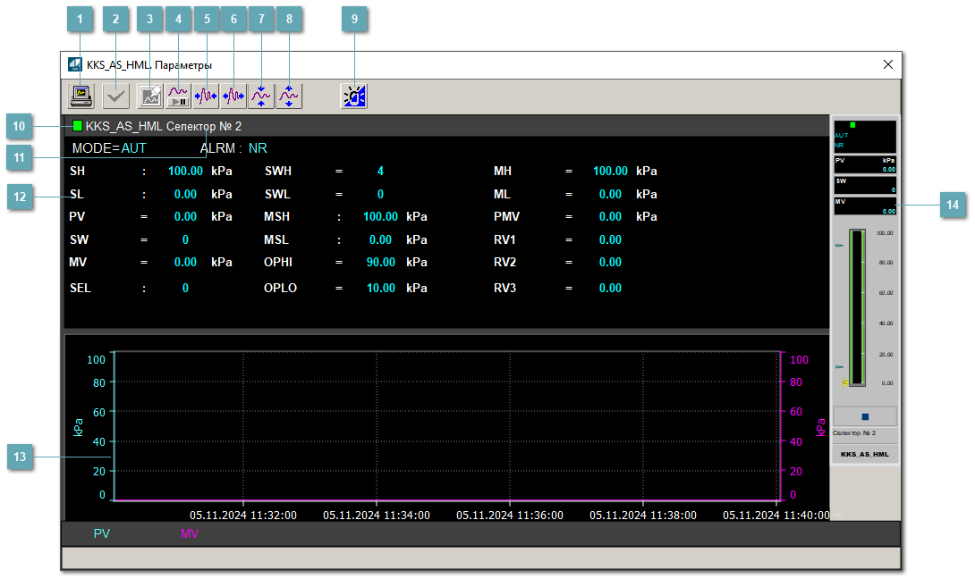Screen dimensions: 975x579
Task: Toggle trend play/pause button
Action: (x=178, y=95)
